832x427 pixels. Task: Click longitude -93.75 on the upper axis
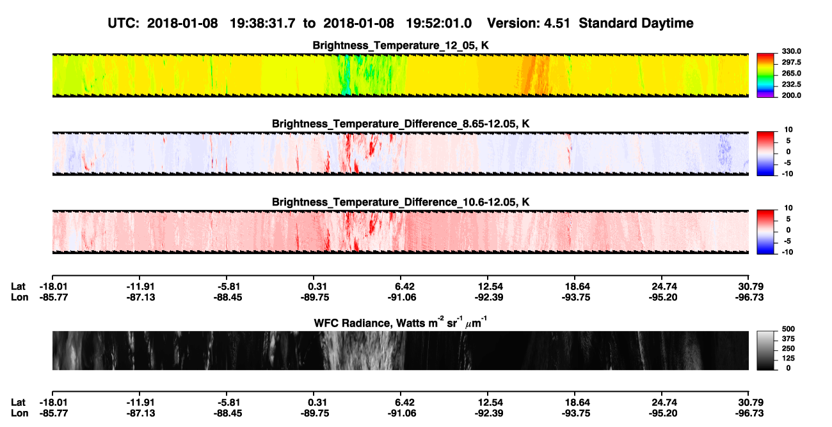click(x=576, y=297)
